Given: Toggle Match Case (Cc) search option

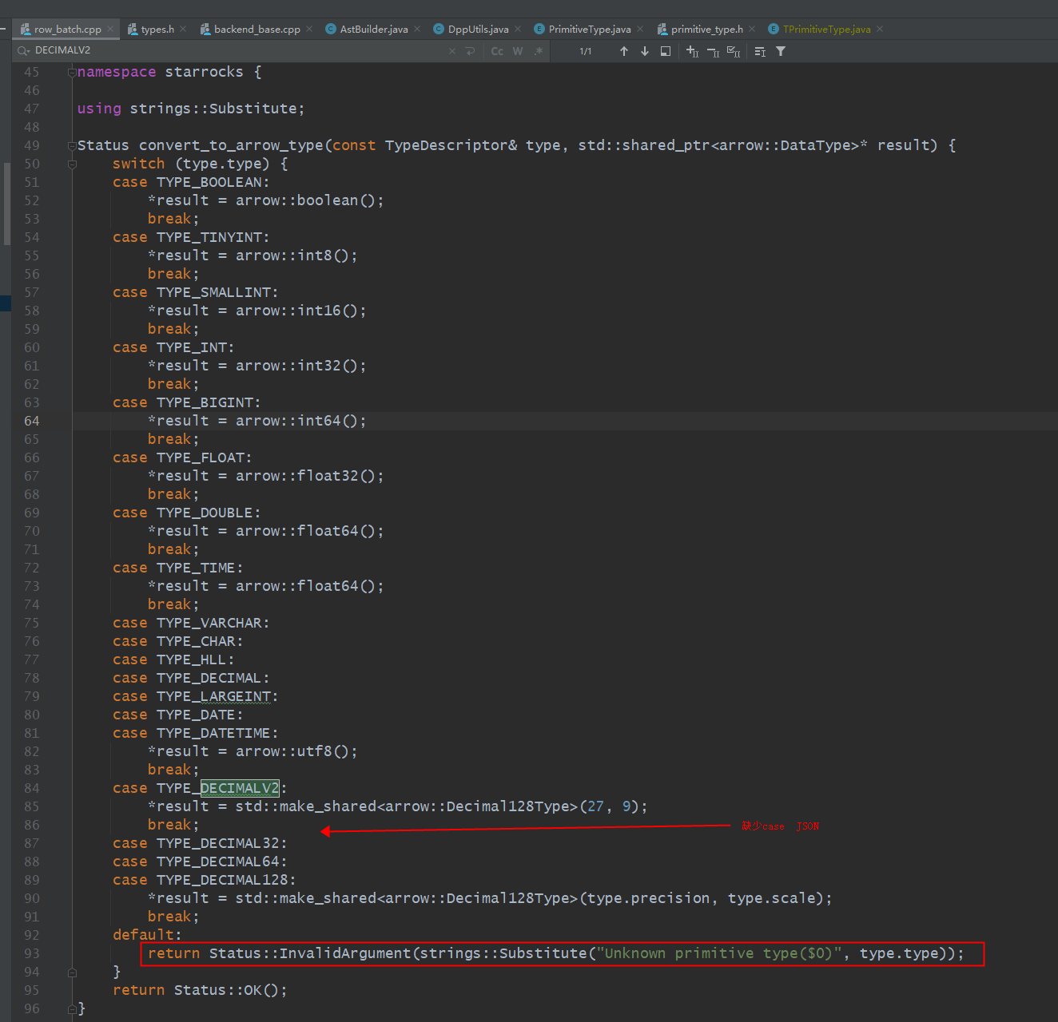Looking at the screenshot, I should (x=497, y=51).
